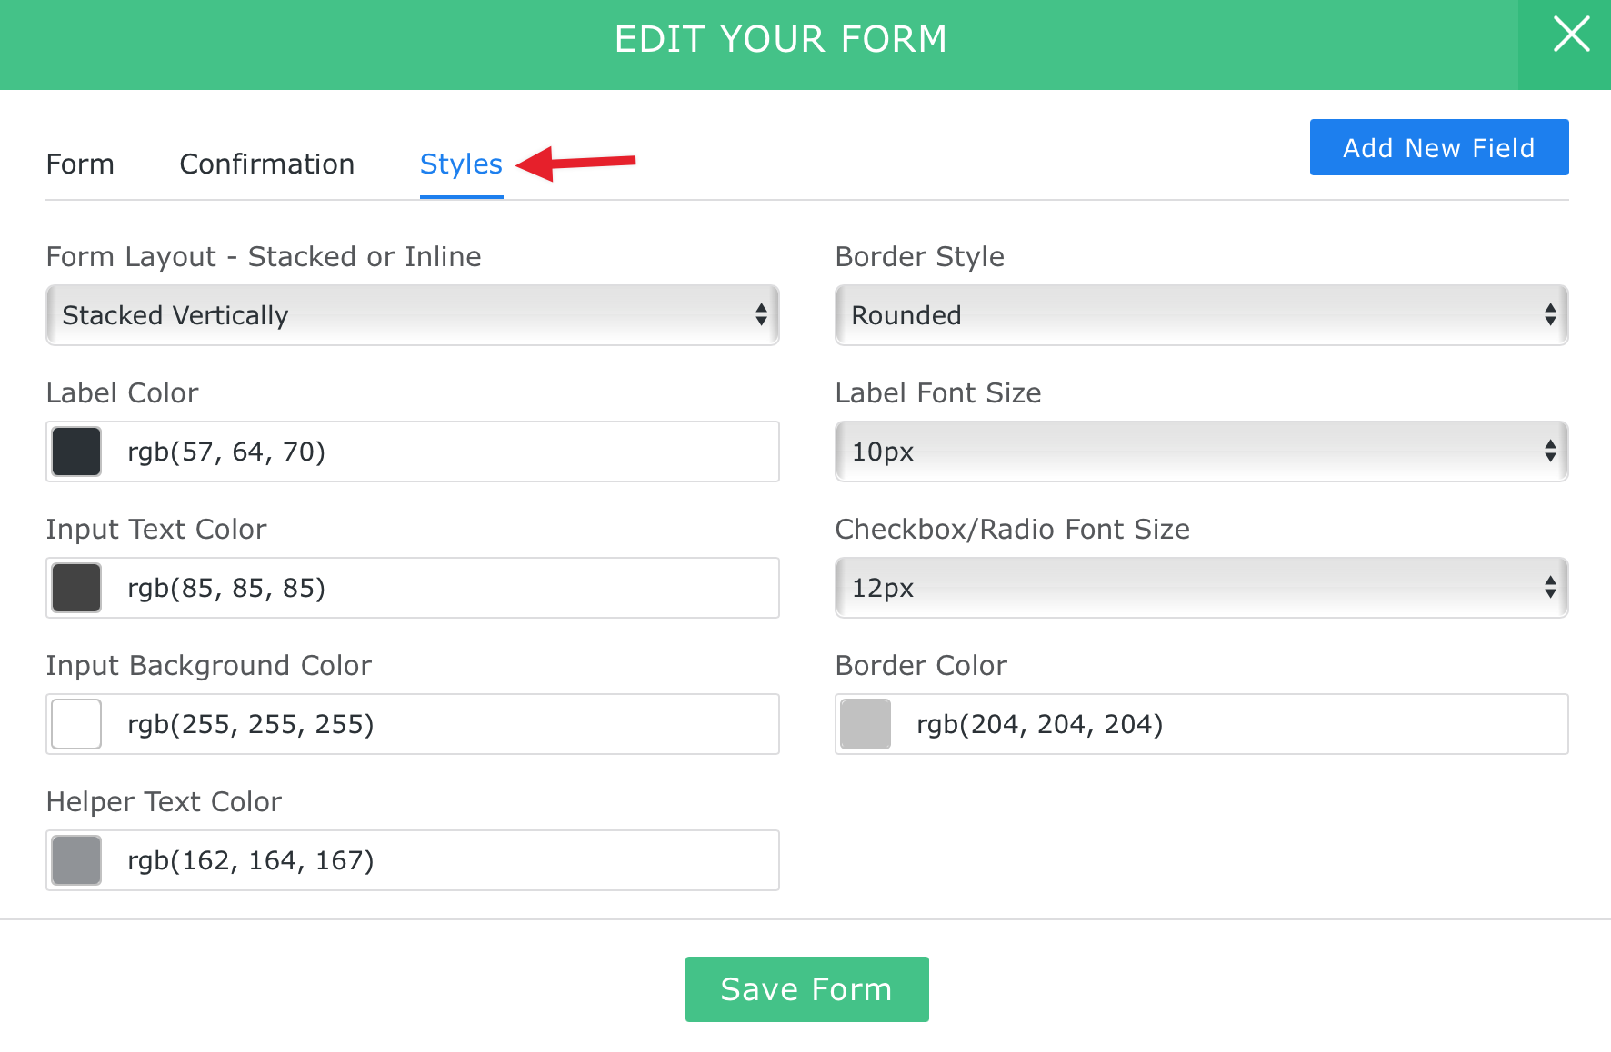This screenshot has height=1052, width=1611.
Task: Click the 'Checkbox/Radio Font Size' label
Action: pos(1013,530)
